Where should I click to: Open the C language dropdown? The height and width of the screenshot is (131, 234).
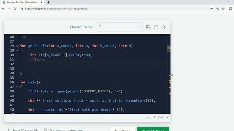click(x=120, y=27)
